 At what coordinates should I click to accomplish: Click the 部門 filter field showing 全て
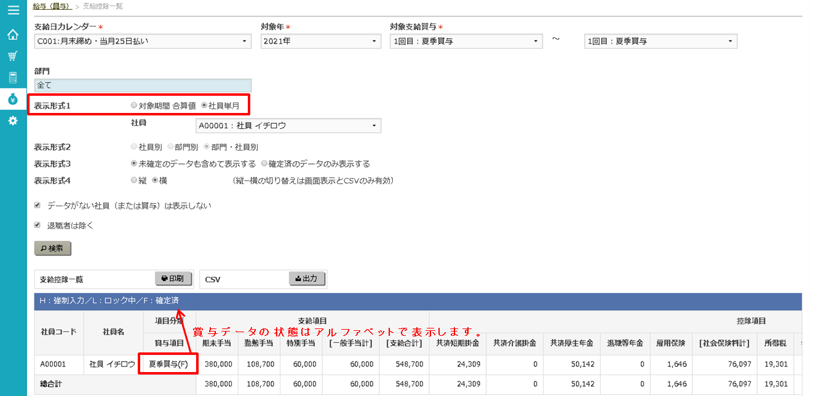pyautogui.click(x=141, y=85)
